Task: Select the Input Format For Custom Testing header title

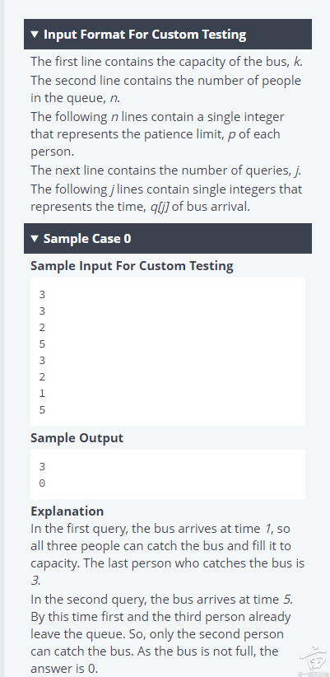Action: (145, 34)
